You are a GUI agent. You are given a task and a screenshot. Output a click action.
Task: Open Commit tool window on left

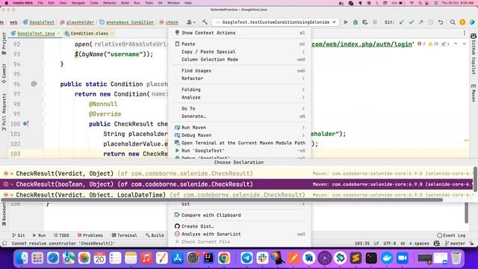click(4, 73)
